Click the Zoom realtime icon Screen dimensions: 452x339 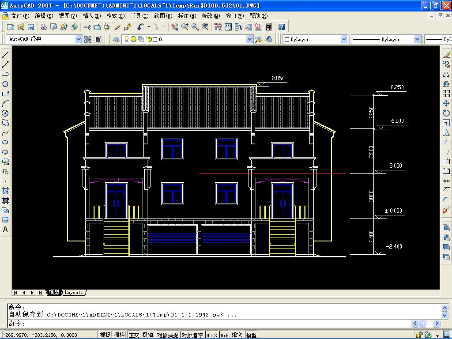pyautogui.click(x=185, y=27)
